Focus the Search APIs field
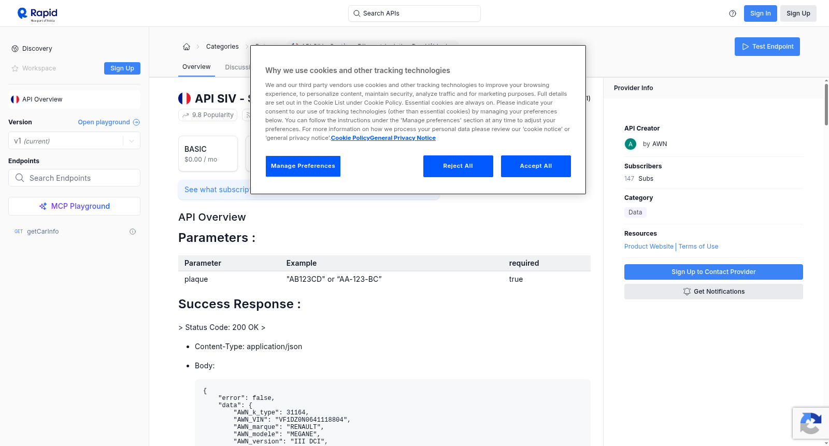 (414, 13)
